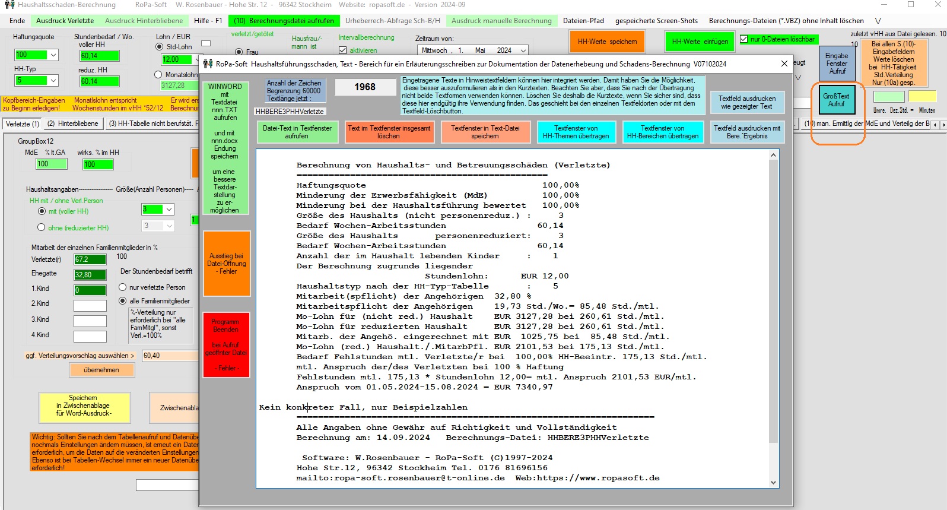
Task: Toggle the 'nur 0-Dateien löschbar' checkbox
Action: [x=744, y=40]
